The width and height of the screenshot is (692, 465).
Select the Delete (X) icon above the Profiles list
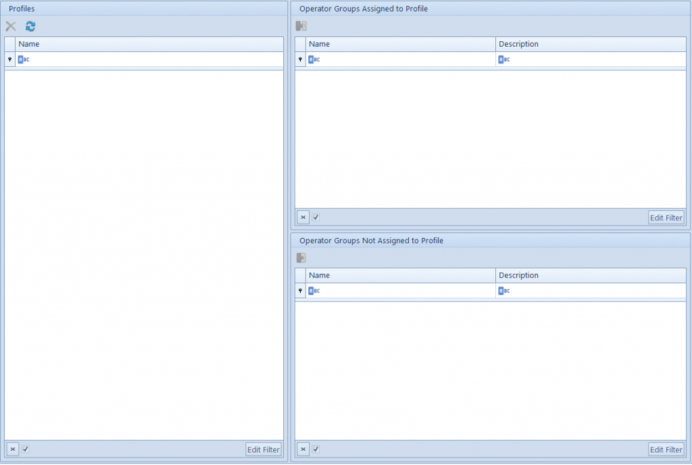coord(10,26)
